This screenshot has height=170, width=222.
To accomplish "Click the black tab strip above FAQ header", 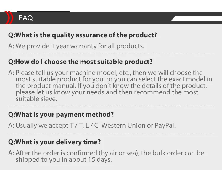I will pyautogui.click(x=43, y=12).
